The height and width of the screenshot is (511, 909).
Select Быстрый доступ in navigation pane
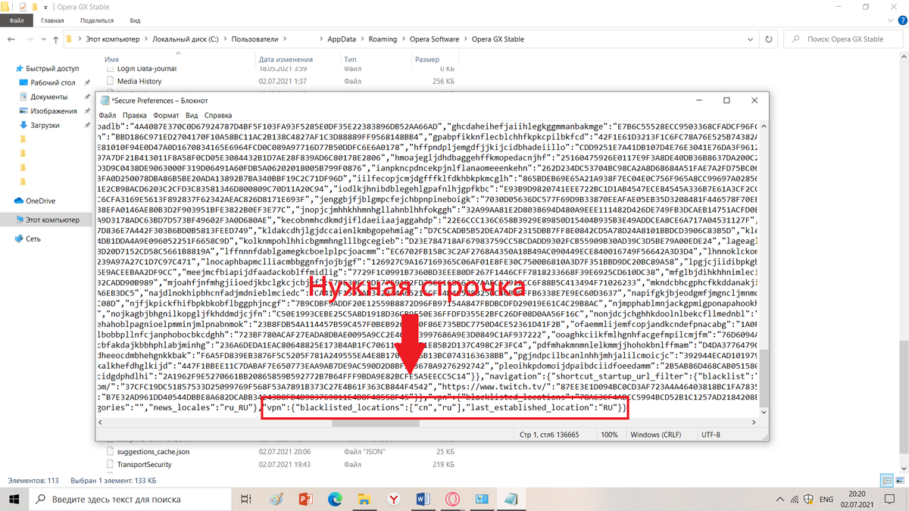point(52,68)
